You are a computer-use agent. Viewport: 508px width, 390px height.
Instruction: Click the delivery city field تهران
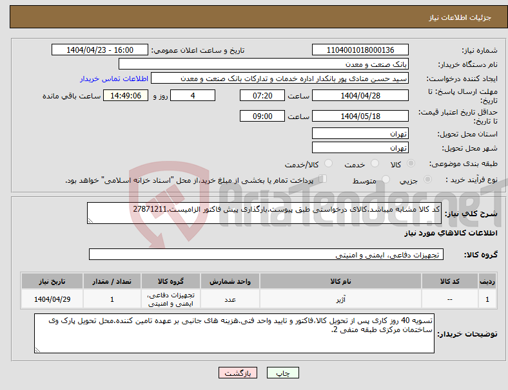tap(360, 147)
